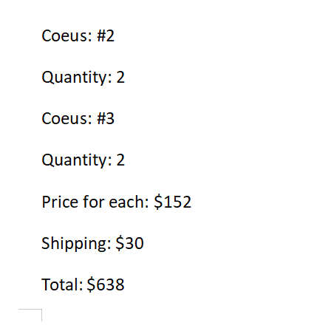Click the first 'Quantity: 2' line

point(83,78)
